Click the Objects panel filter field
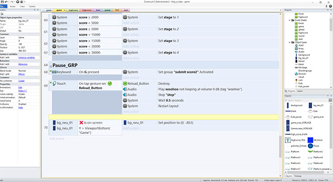The image size is (333, 182). tap(307, 100)
